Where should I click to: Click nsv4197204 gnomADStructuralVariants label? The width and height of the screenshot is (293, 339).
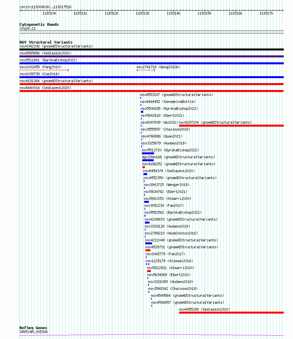[x=215, y=122]
